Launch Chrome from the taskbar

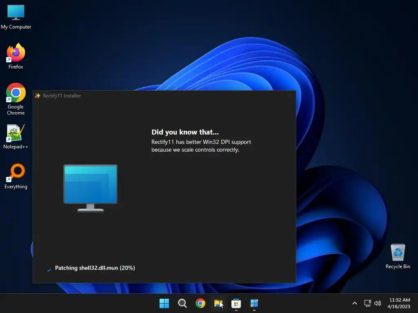(x=200, y=303)
